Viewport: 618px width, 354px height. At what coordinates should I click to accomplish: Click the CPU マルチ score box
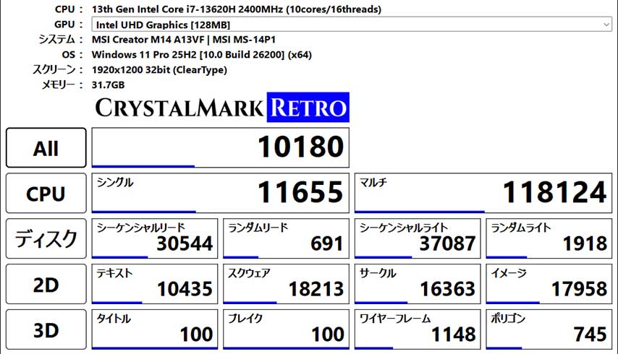pyautogui.click(x=483, y=193)
